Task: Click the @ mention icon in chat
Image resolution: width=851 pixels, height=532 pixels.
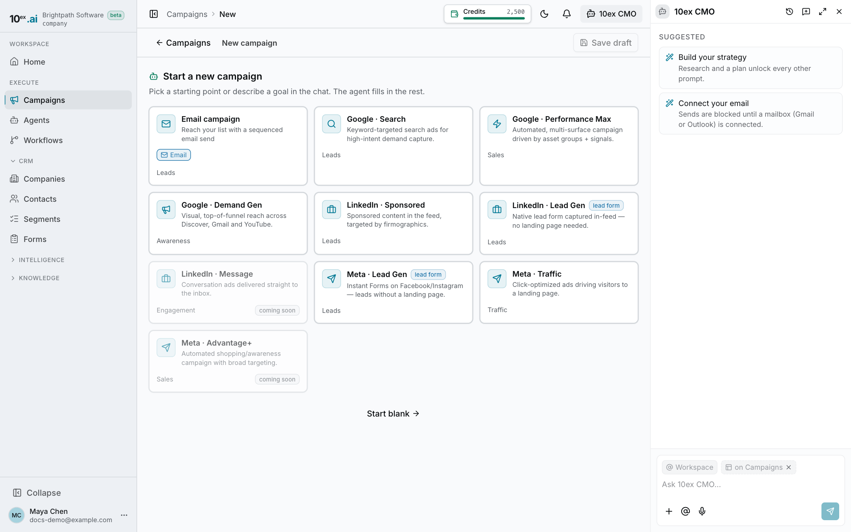Action: [x=686, y=511]
